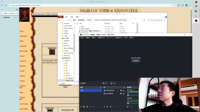Open mixer options three-dot menu at bottom
Screen dimensions: 200x112
131,107
